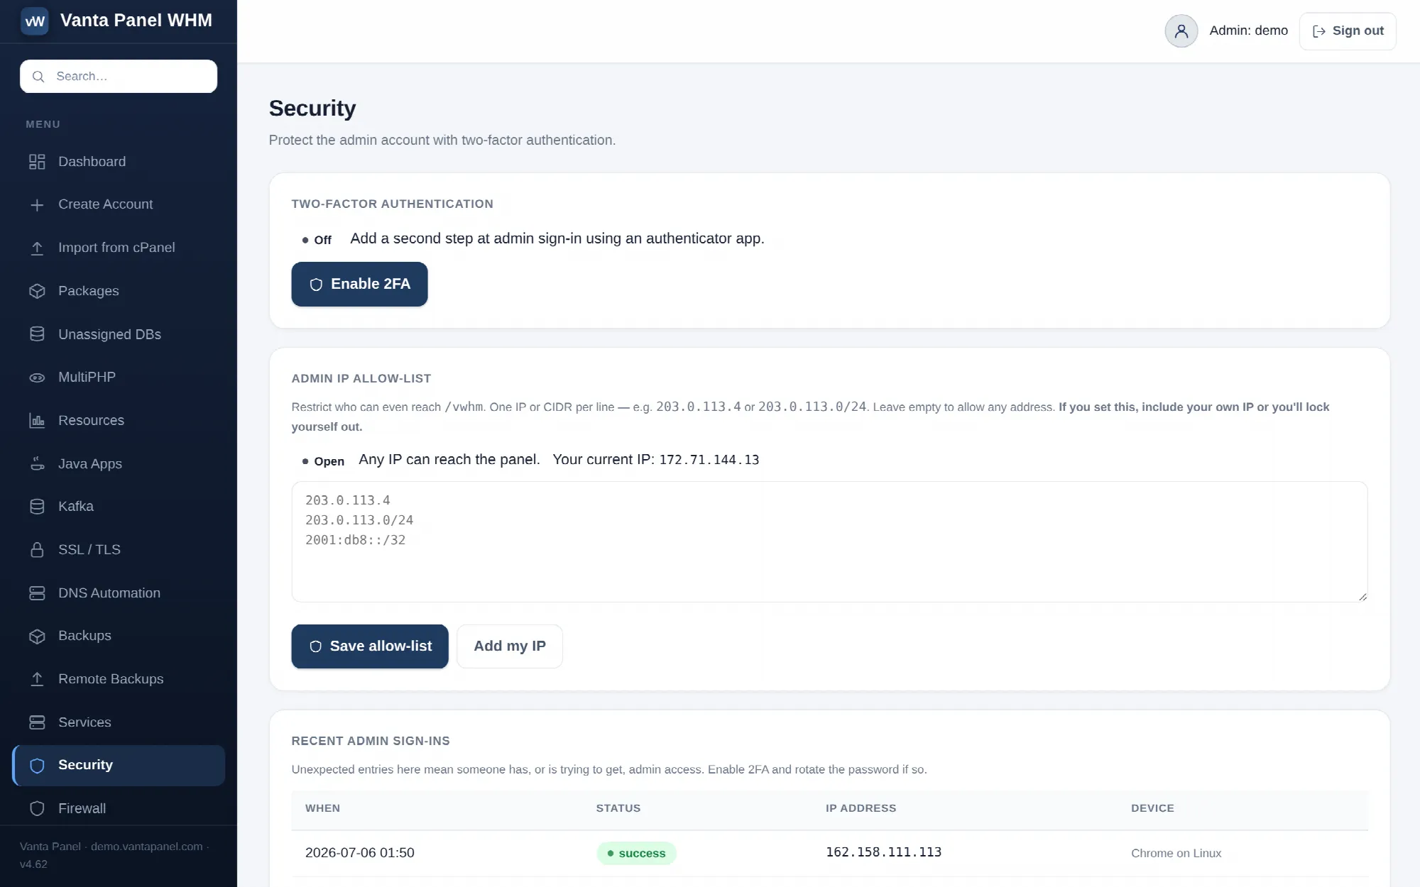Viewport: 1420px width, 887px height.
Task: Click the STATUS column header
Action: (x=618, y=808)
